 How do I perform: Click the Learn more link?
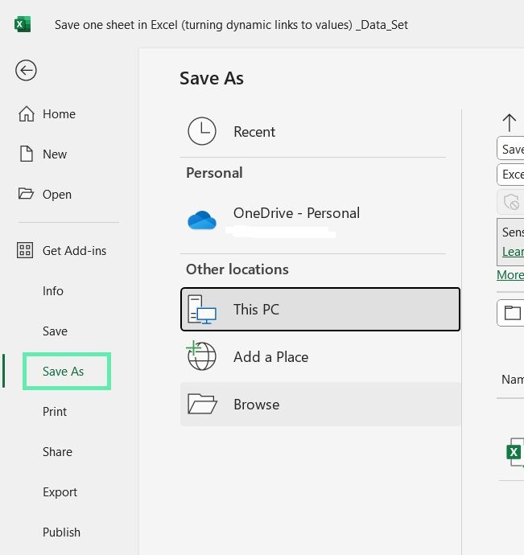pos(513,252)
